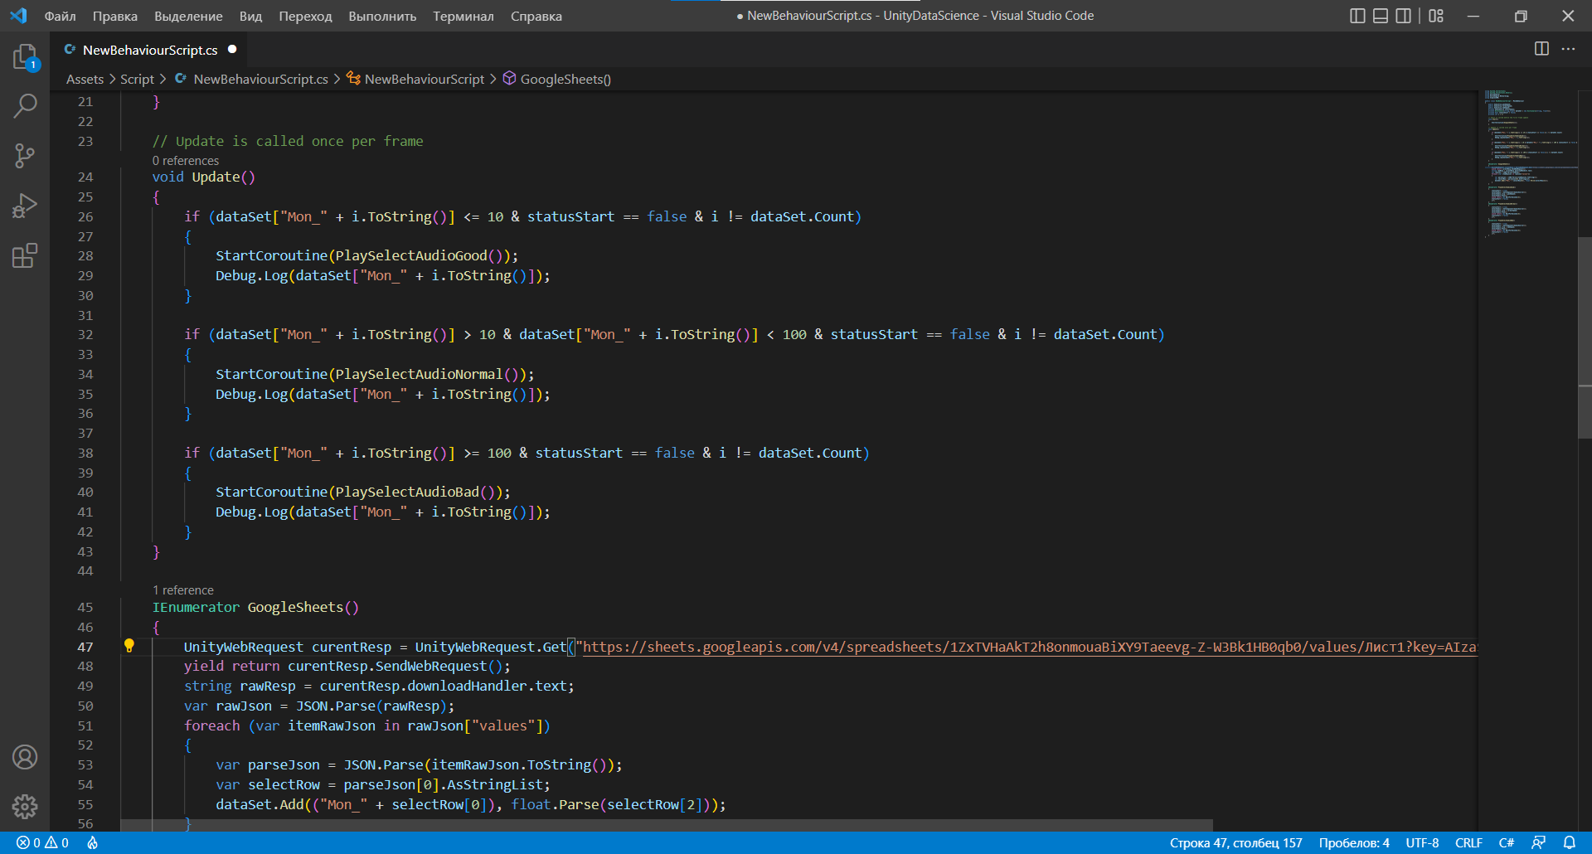This screenshot has width=1592, height=854.
Task: Change indentation via Пробелов: 4
Action: click(x=1354, y=842)
